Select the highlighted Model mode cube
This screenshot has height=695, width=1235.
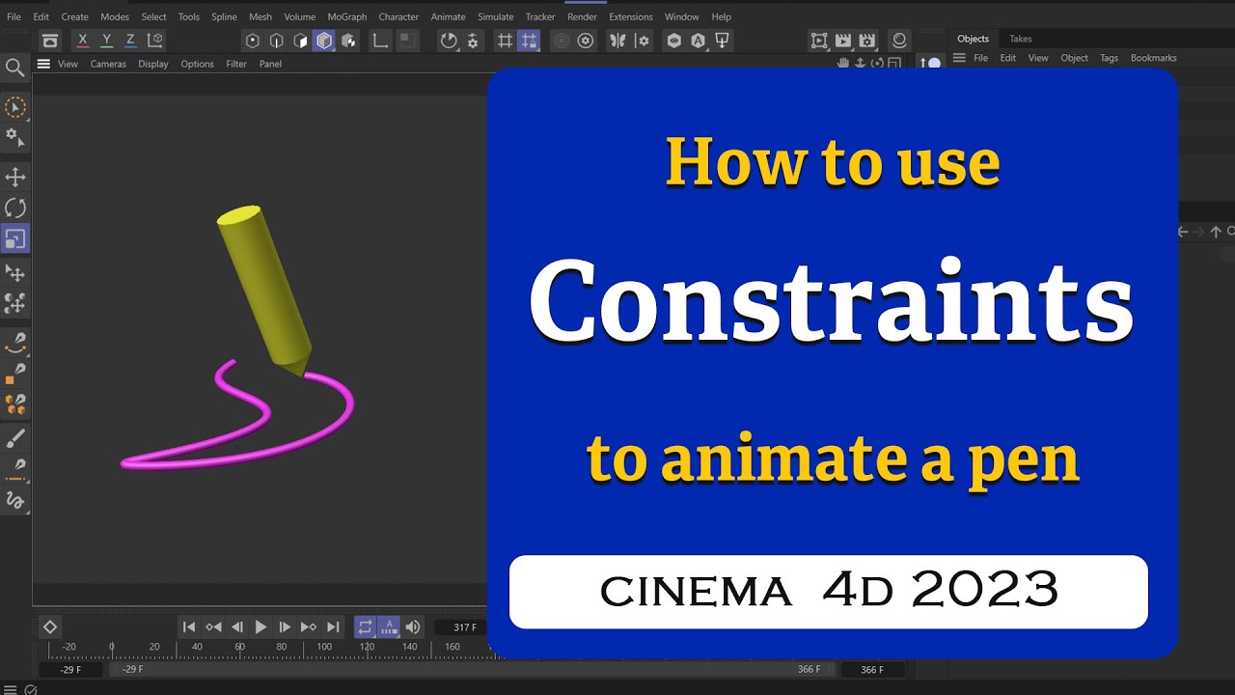pos(324,41)
